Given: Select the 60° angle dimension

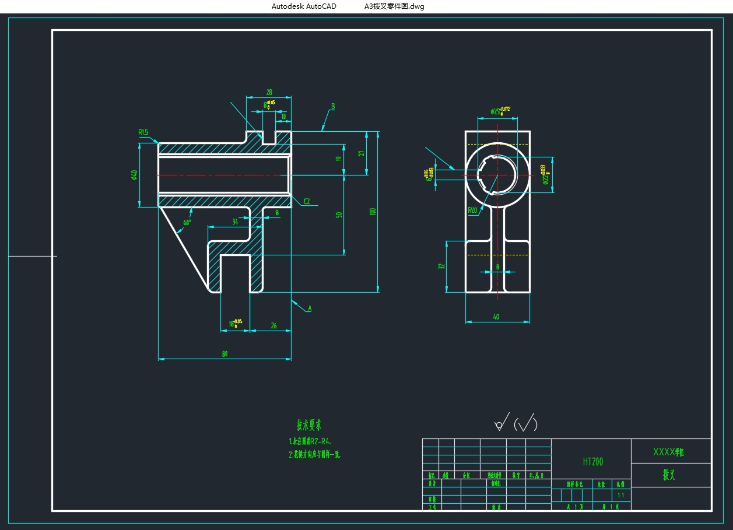Looking at the screenshot, I should 187,222.
